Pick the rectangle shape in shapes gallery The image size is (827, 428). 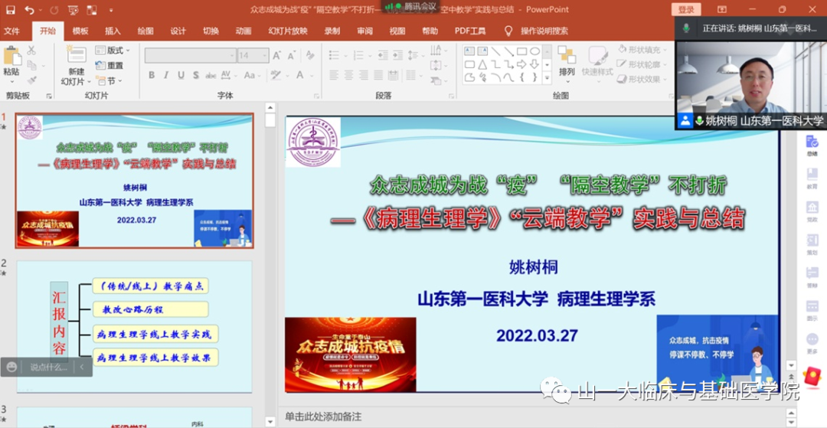521,51
